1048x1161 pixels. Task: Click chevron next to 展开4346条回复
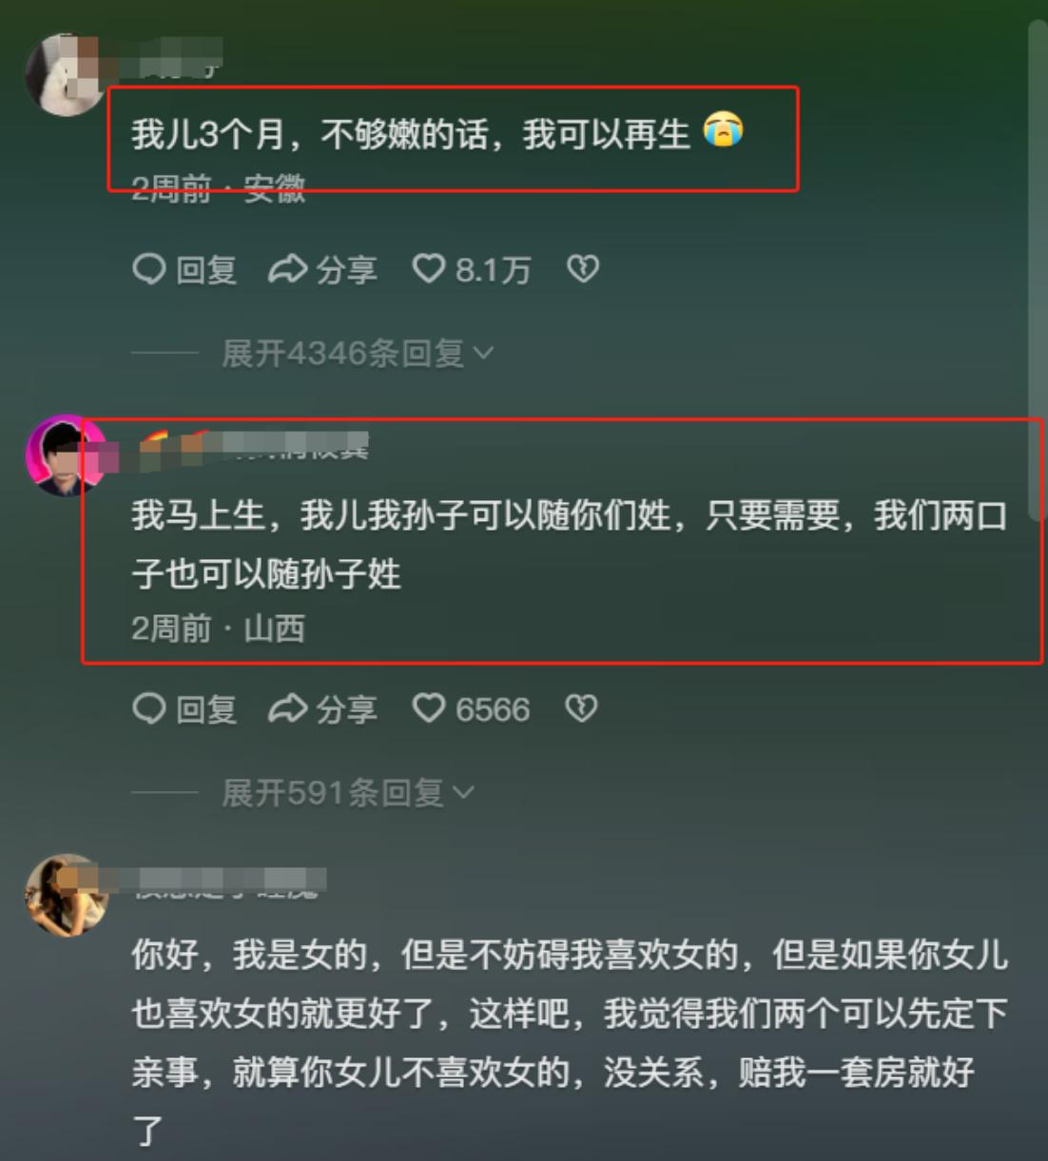tap(483, 354)
